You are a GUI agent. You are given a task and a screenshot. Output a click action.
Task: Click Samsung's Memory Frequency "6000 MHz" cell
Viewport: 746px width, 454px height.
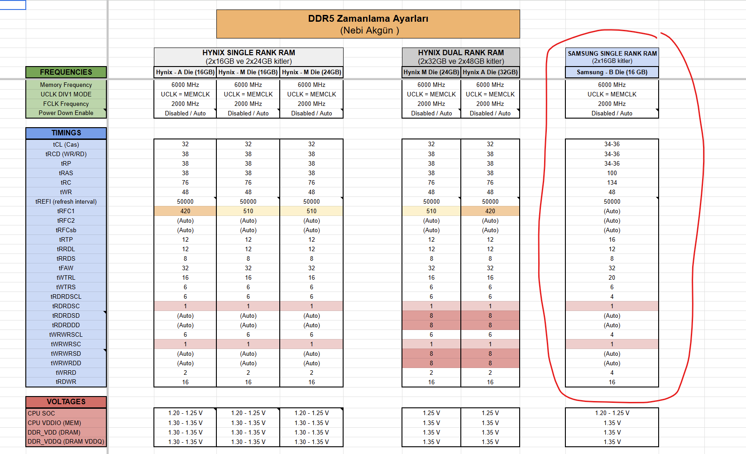(612, 85)
